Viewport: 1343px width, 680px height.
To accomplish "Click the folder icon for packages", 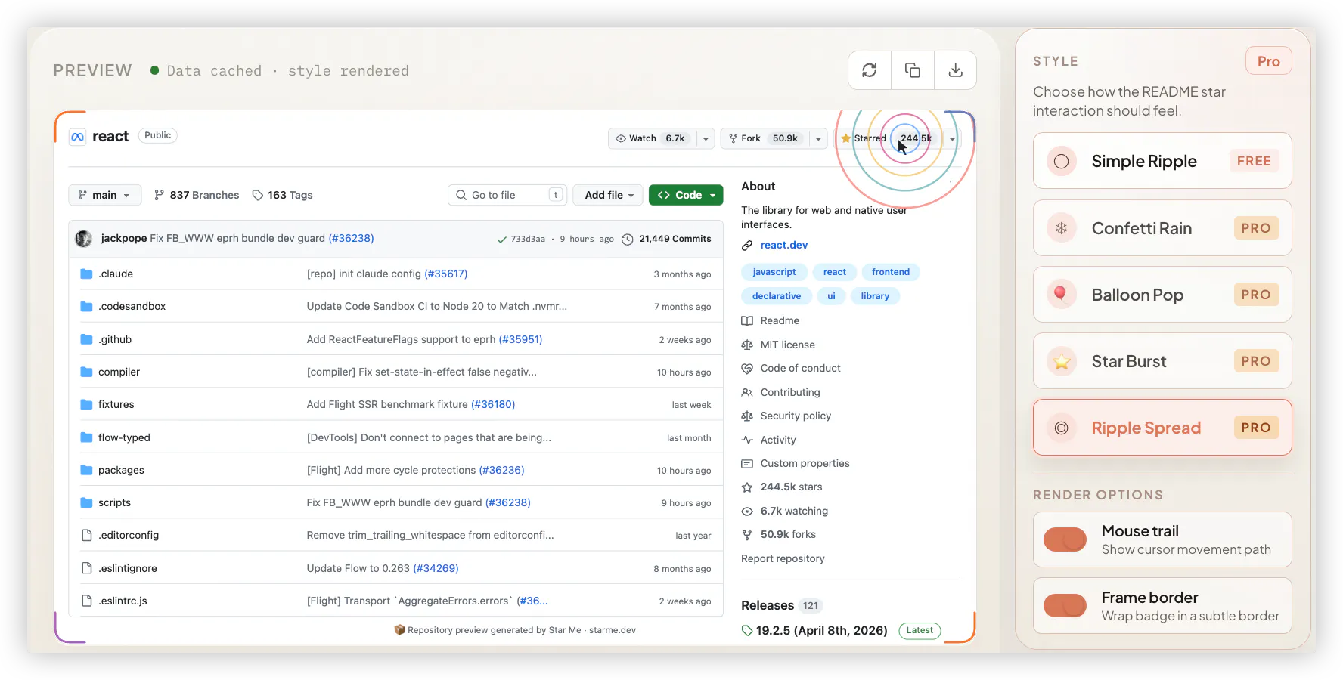I will [86, 470].
